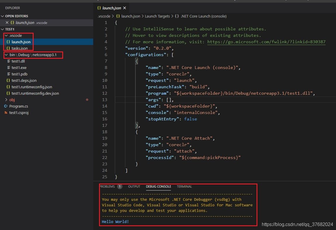The height and width of the screenshot is (230, 336).
Task: Close the launch.json editor tab
Action: click(x=124, y=8)
